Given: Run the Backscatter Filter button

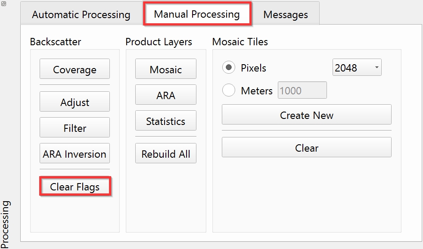Looking at the screenshot, I should pyautogui.click(x=75, y=128).
